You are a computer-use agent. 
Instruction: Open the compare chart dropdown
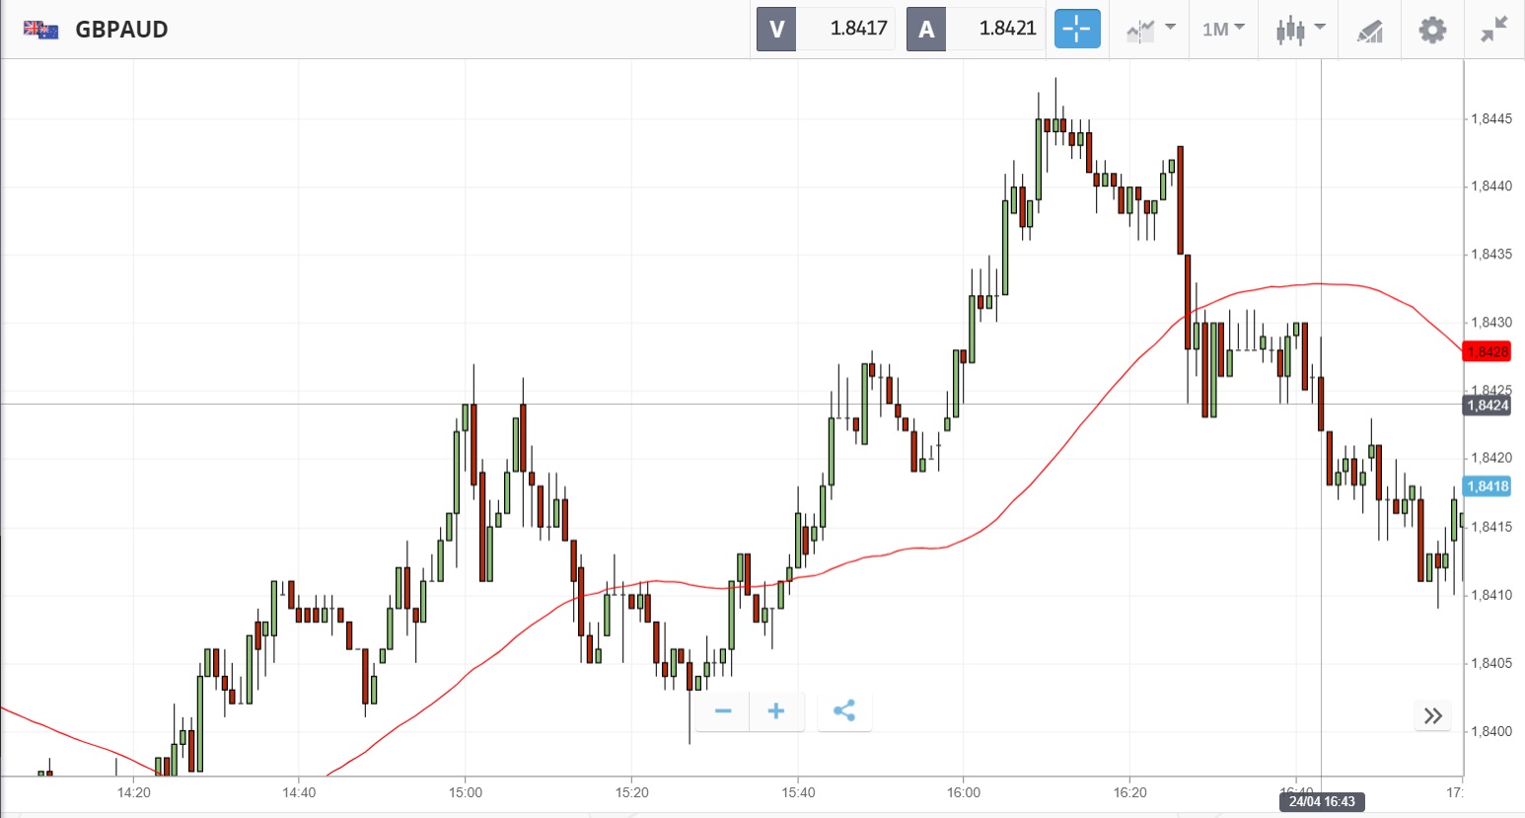(1150, 30)
